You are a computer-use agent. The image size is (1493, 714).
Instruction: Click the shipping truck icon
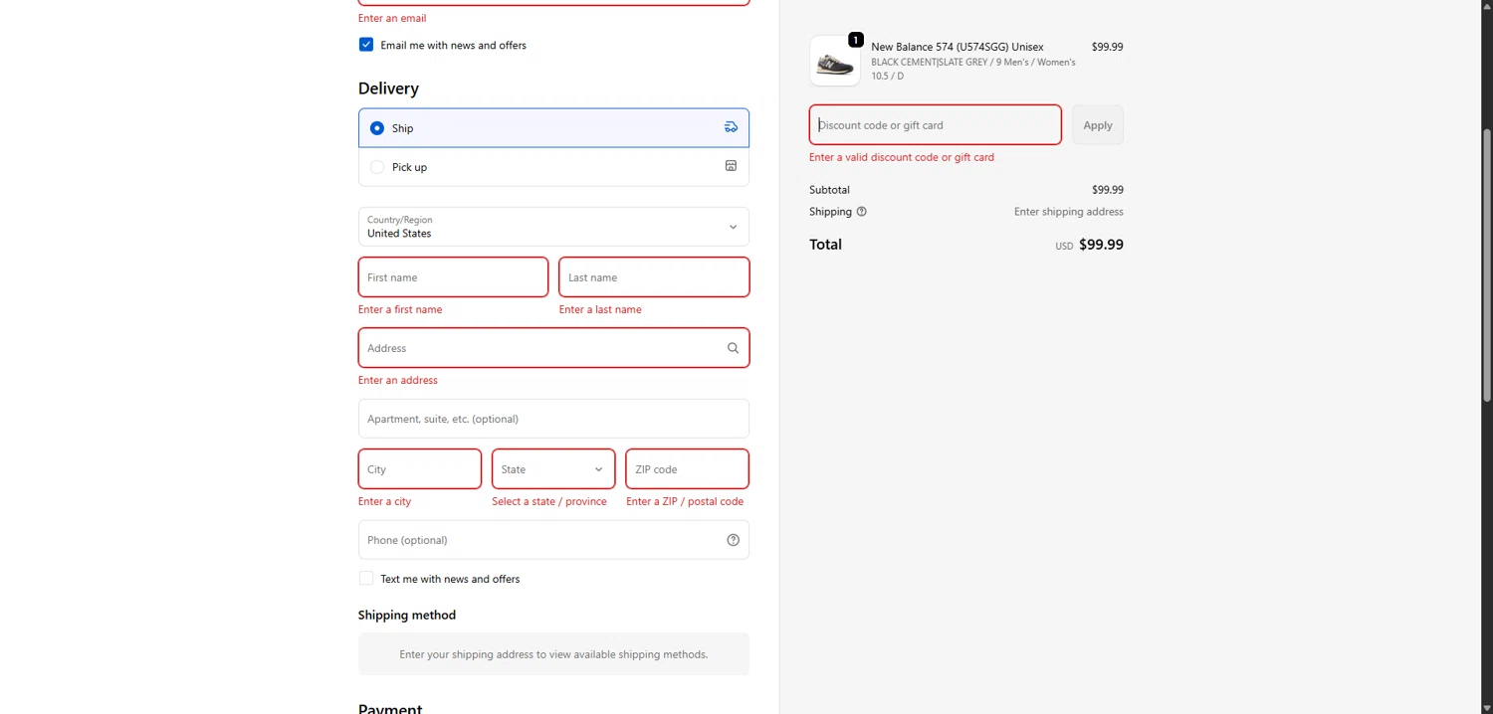pos(731,127)
